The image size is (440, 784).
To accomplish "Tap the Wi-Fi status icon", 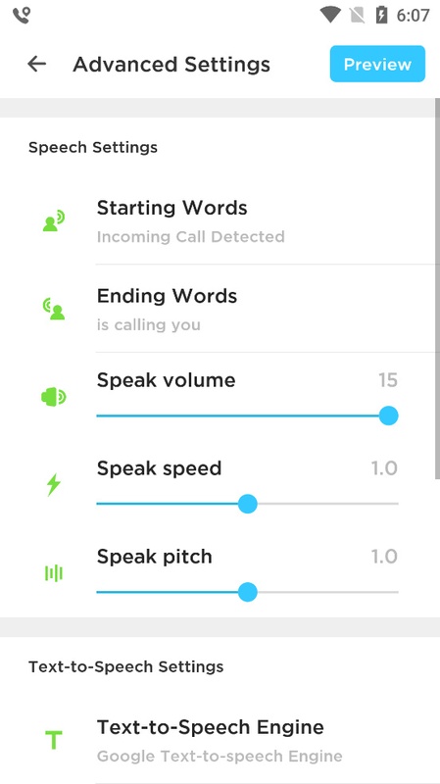I will [x=330, y=15].
